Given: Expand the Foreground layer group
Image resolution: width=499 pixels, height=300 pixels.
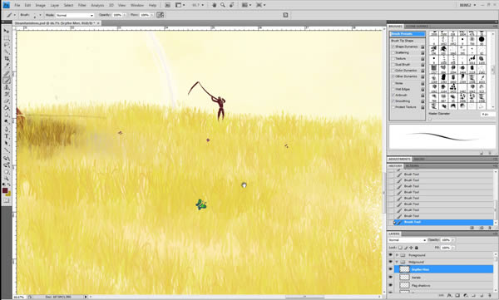Looking at the screenshot, I should (397, 255).
